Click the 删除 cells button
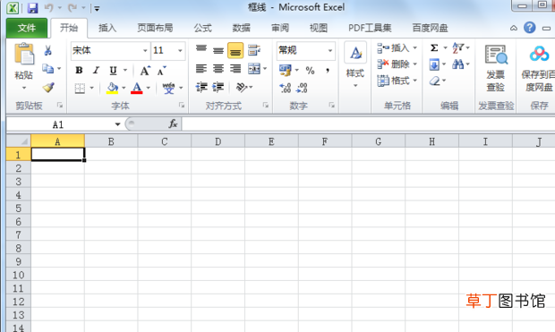555x332 pixels. pos(397,64)
